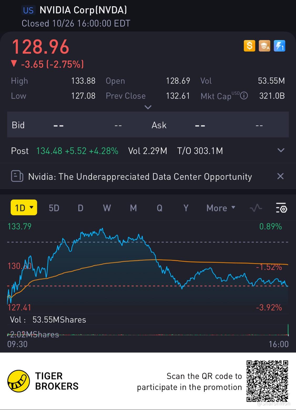This screenshot has width=296, height=410.
Task: Tap the blue lightning bolt badge
Action: point(279,46)
